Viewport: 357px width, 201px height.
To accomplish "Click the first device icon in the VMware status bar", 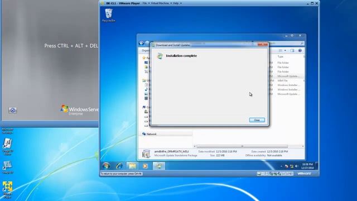I will (259, 174).
